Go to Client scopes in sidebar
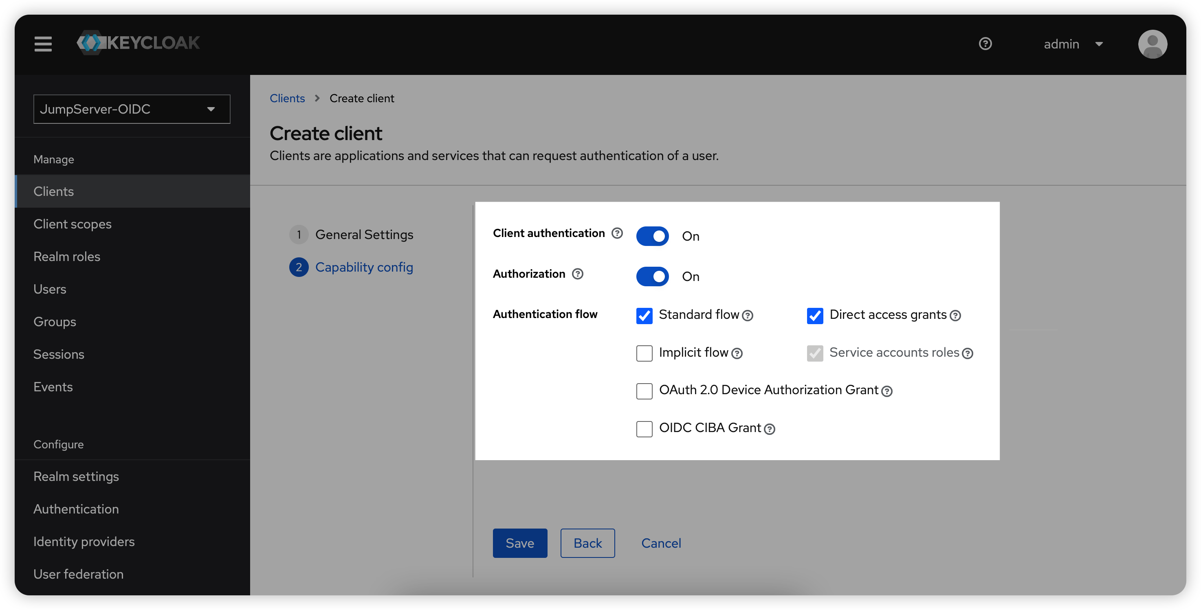Screen dimensions: 1201x610 [x=72, y=224]
